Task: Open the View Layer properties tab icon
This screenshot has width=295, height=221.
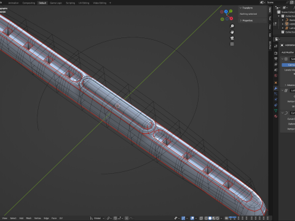Action: point(276,64)
